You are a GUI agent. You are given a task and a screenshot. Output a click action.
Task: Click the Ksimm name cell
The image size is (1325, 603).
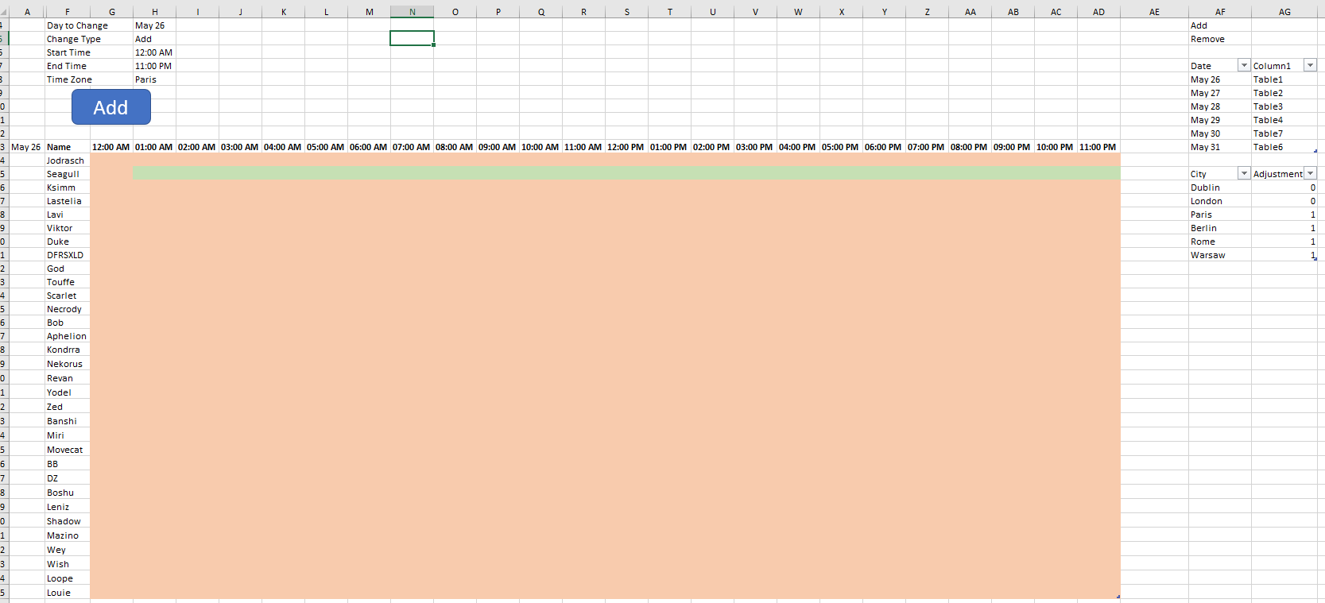(x=68, y=187)
